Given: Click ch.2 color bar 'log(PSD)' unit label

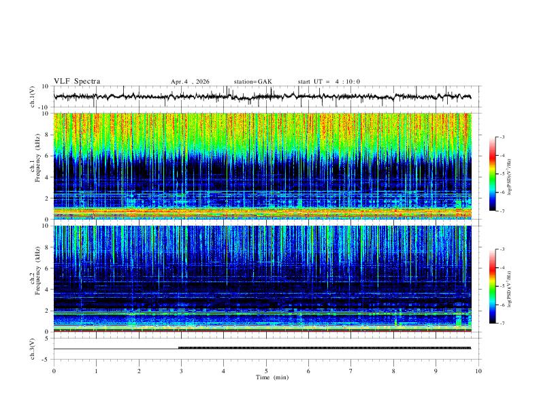Looking at the screenshot, I should pos(509,289).
